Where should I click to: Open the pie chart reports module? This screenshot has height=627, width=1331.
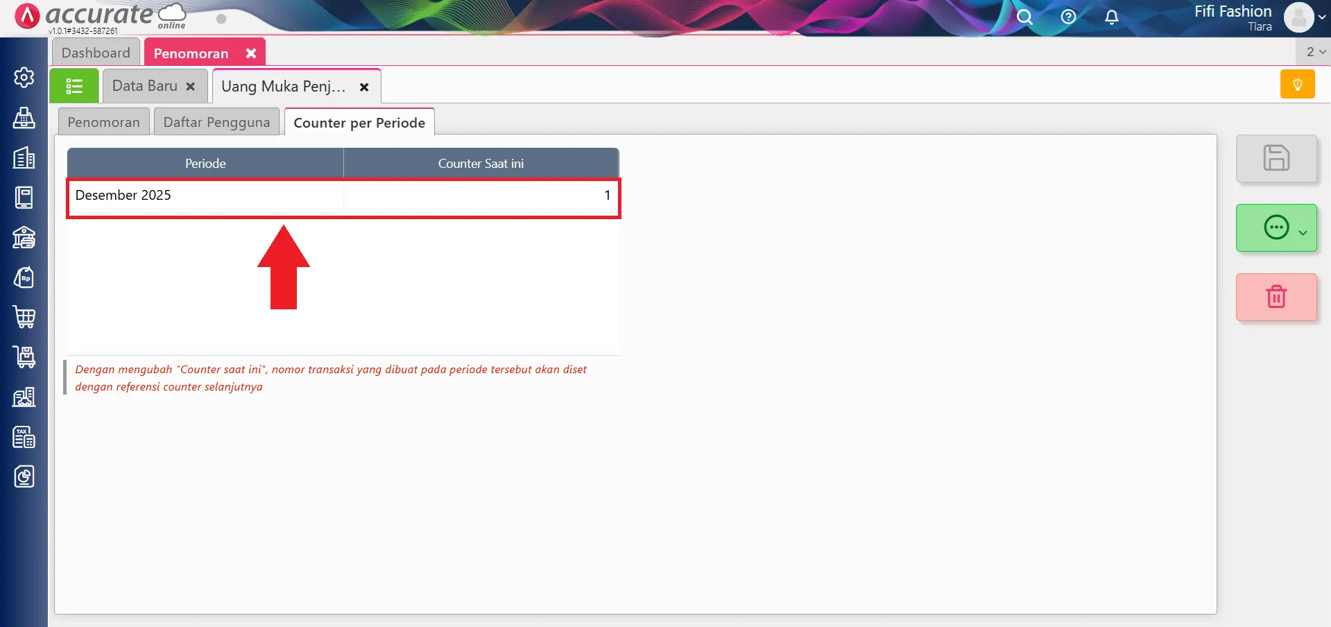pos(24,476)
